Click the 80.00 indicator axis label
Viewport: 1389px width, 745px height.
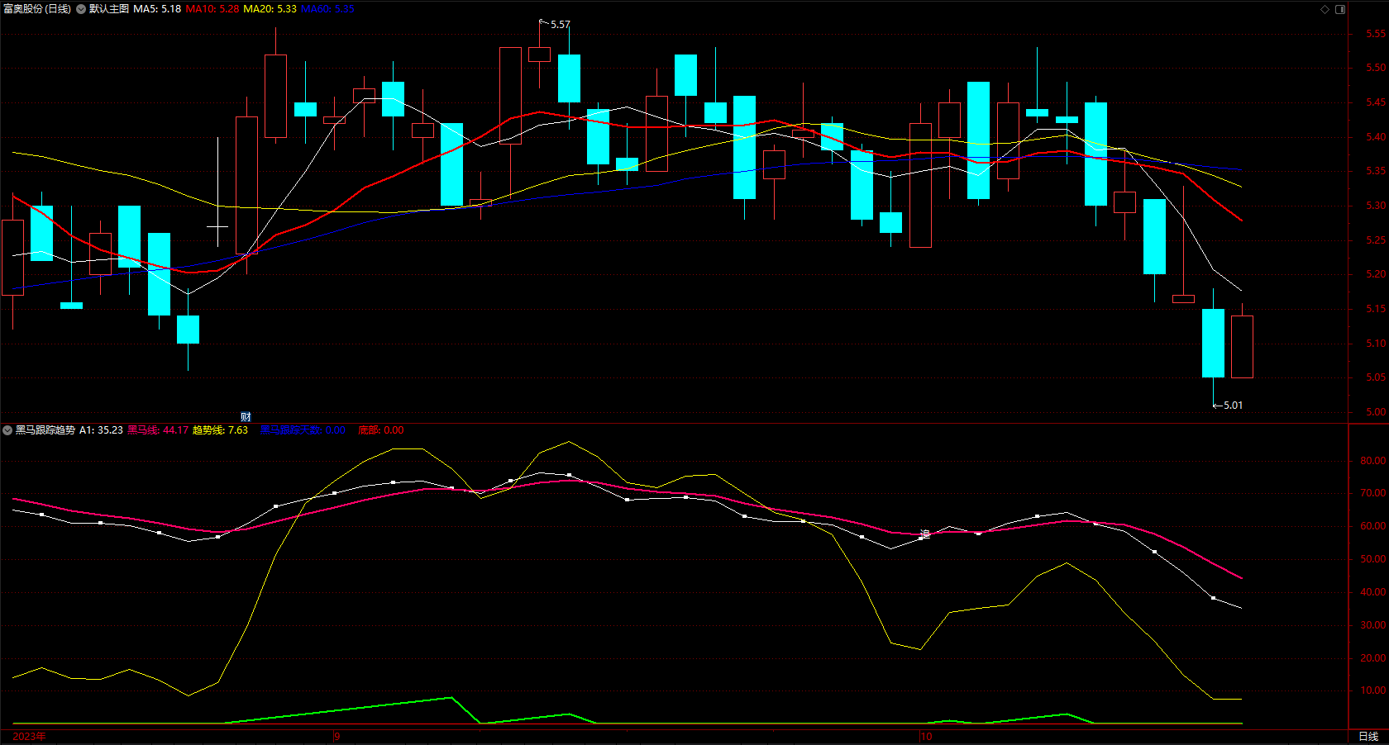click(1373, 461)
